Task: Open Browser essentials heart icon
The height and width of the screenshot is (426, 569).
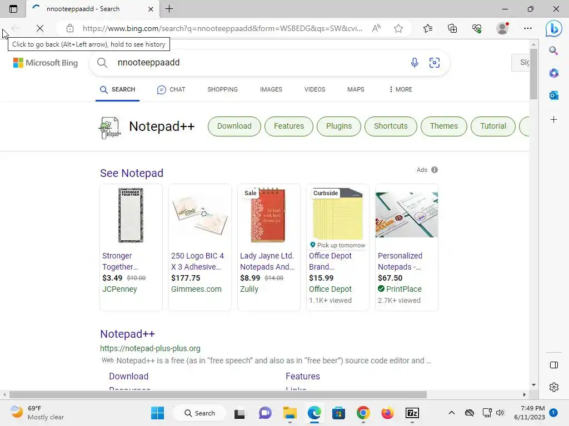Action: click(477, 28)
